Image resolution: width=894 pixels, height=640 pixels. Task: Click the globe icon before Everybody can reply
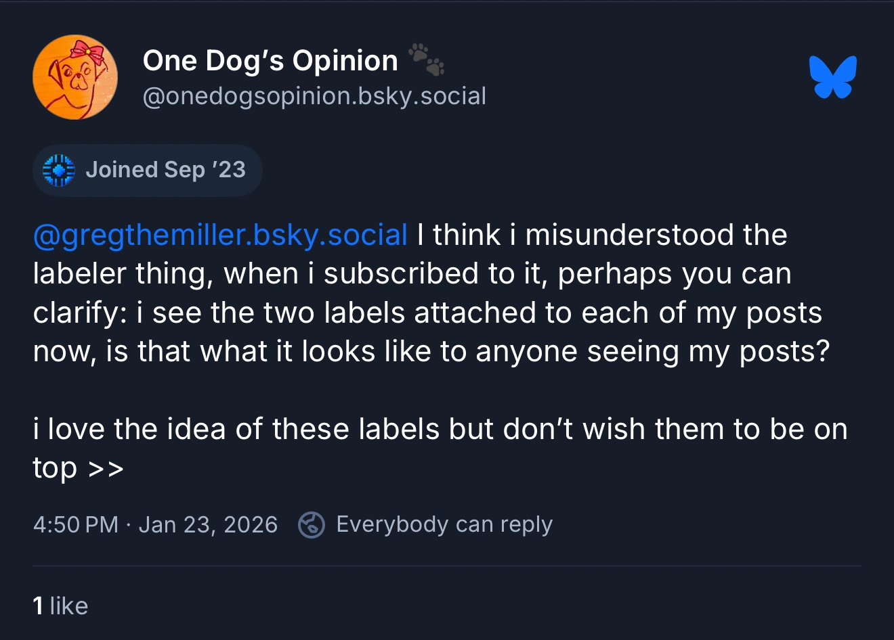click(x=312, y=525)
